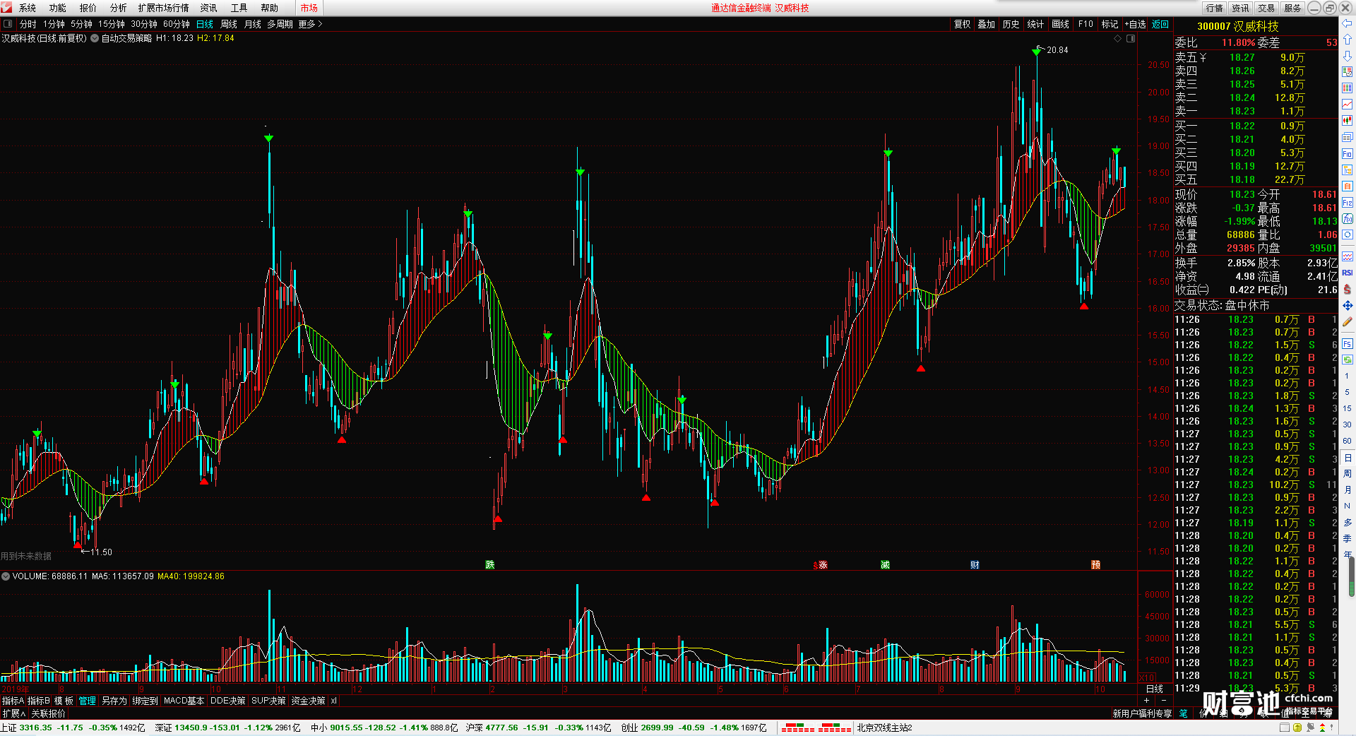Click the yellow tray icon in bottom status bar

[1297, 728]
